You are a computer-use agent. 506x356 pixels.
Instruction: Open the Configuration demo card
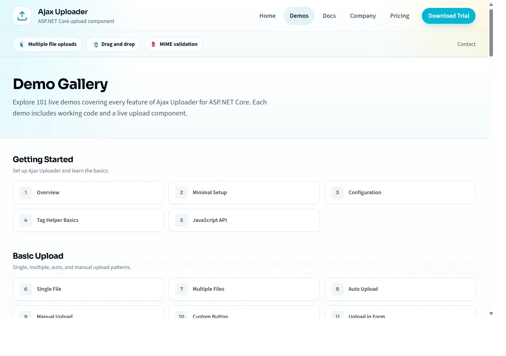coord(400,193)
